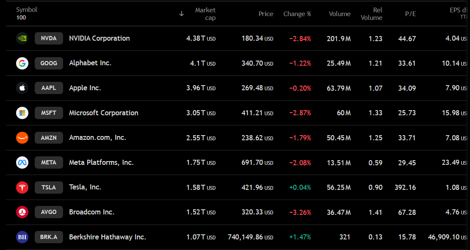Click the Tesla logo icon
This screenshot has height=250, width=470.
(x=22, y=187)
